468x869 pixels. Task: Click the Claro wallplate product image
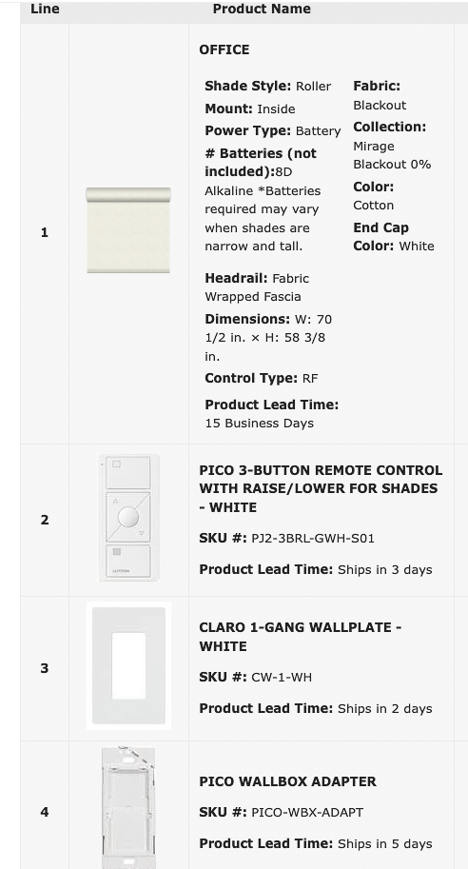[128, 665]
